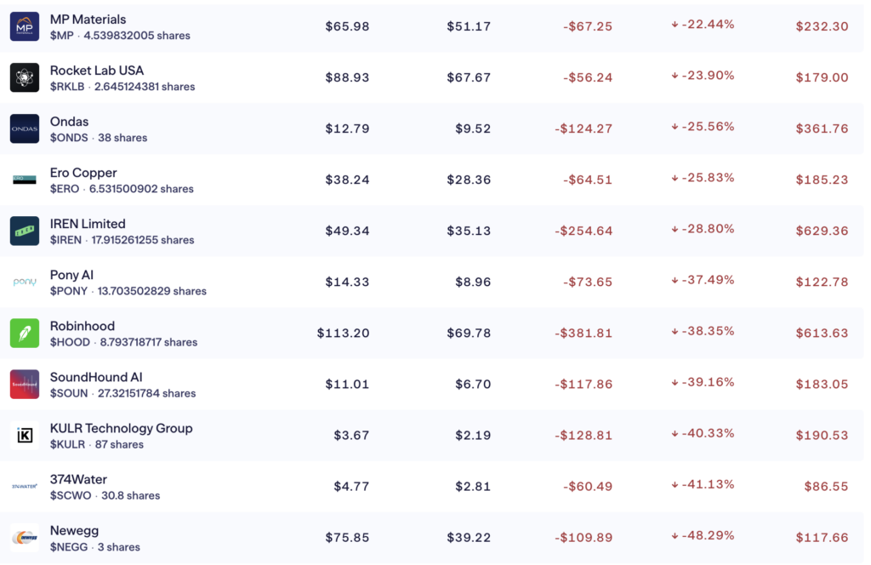Click the Newegg logo icon

25,538
